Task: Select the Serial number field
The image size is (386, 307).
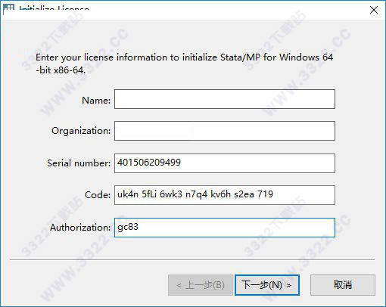Action: pyautogui.click(x=225, y=163)
